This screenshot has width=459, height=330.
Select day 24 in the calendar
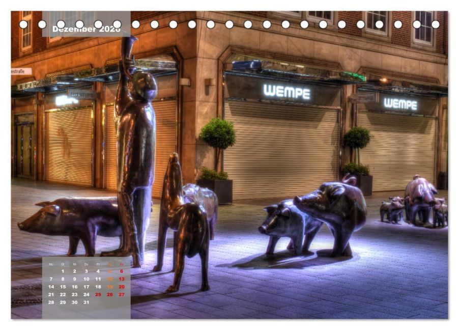(86, 294)
